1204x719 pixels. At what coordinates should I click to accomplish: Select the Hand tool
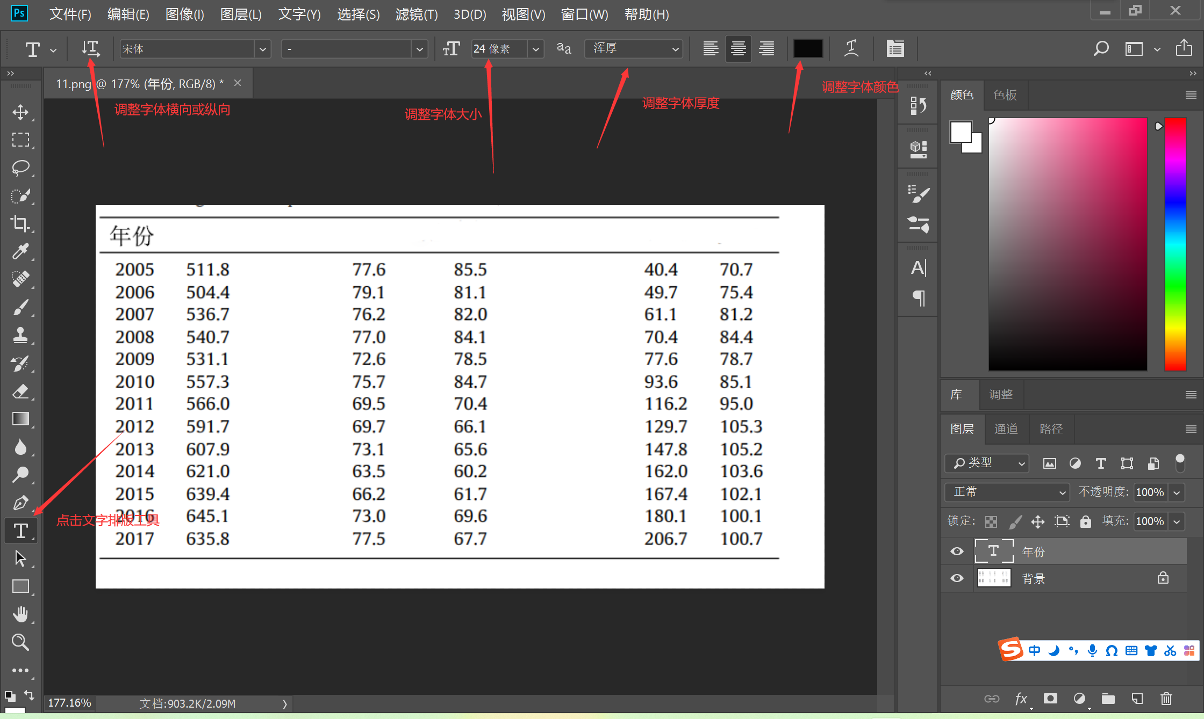coord(20,614)
